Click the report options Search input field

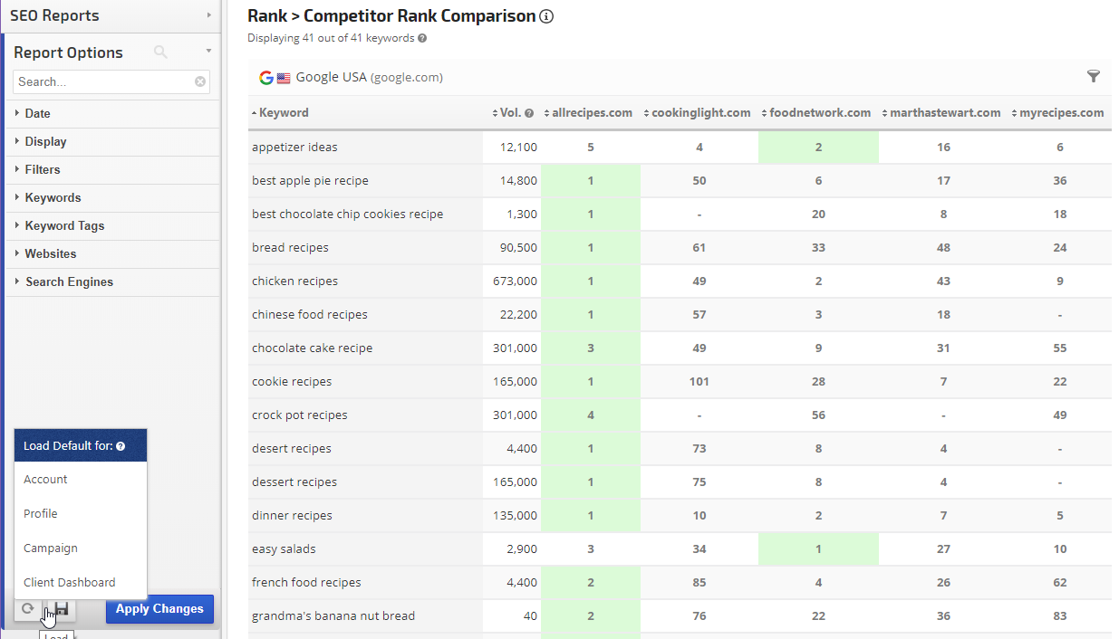(103, 81)
